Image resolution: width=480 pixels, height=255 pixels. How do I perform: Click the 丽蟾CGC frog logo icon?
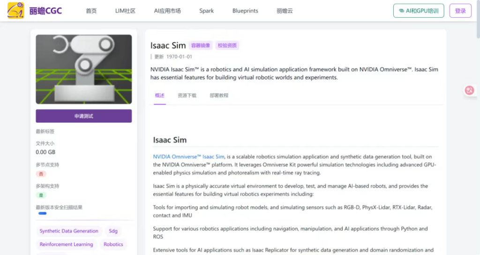click(x=16, y=10)
